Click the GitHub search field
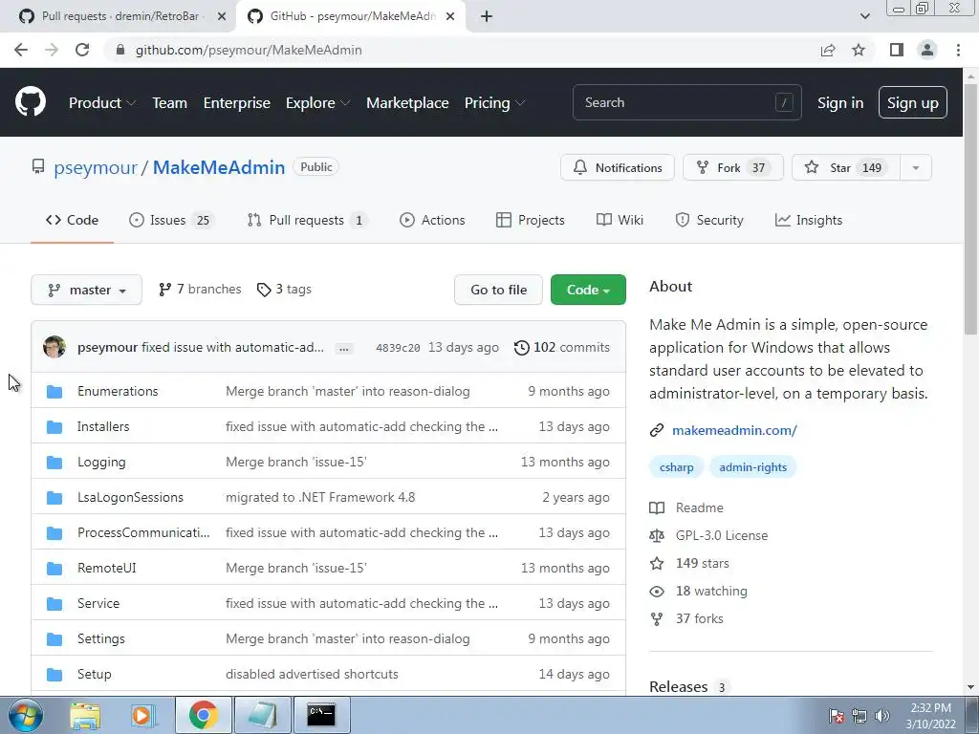The width and height of the screenshot is (979, 734). (686, 102)
